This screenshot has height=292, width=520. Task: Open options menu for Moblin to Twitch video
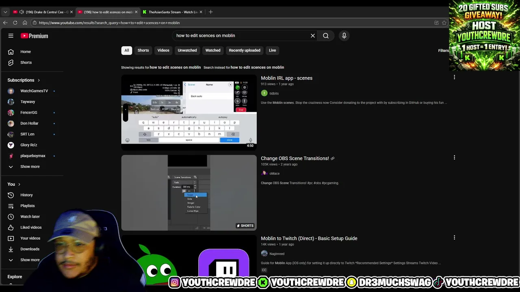coord(454,238)
